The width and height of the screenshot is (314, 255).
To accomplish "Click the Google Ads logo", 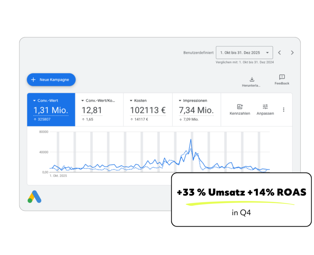I will [x=34, y=197].
